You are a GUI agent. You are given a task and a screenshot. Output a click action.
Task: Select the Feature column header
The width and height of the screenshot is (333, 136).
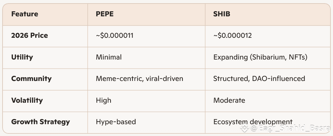(x=25, y=14)
